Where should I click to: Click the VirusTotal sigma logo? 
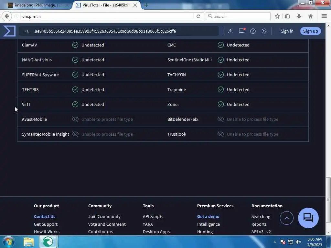coord(9,31)
